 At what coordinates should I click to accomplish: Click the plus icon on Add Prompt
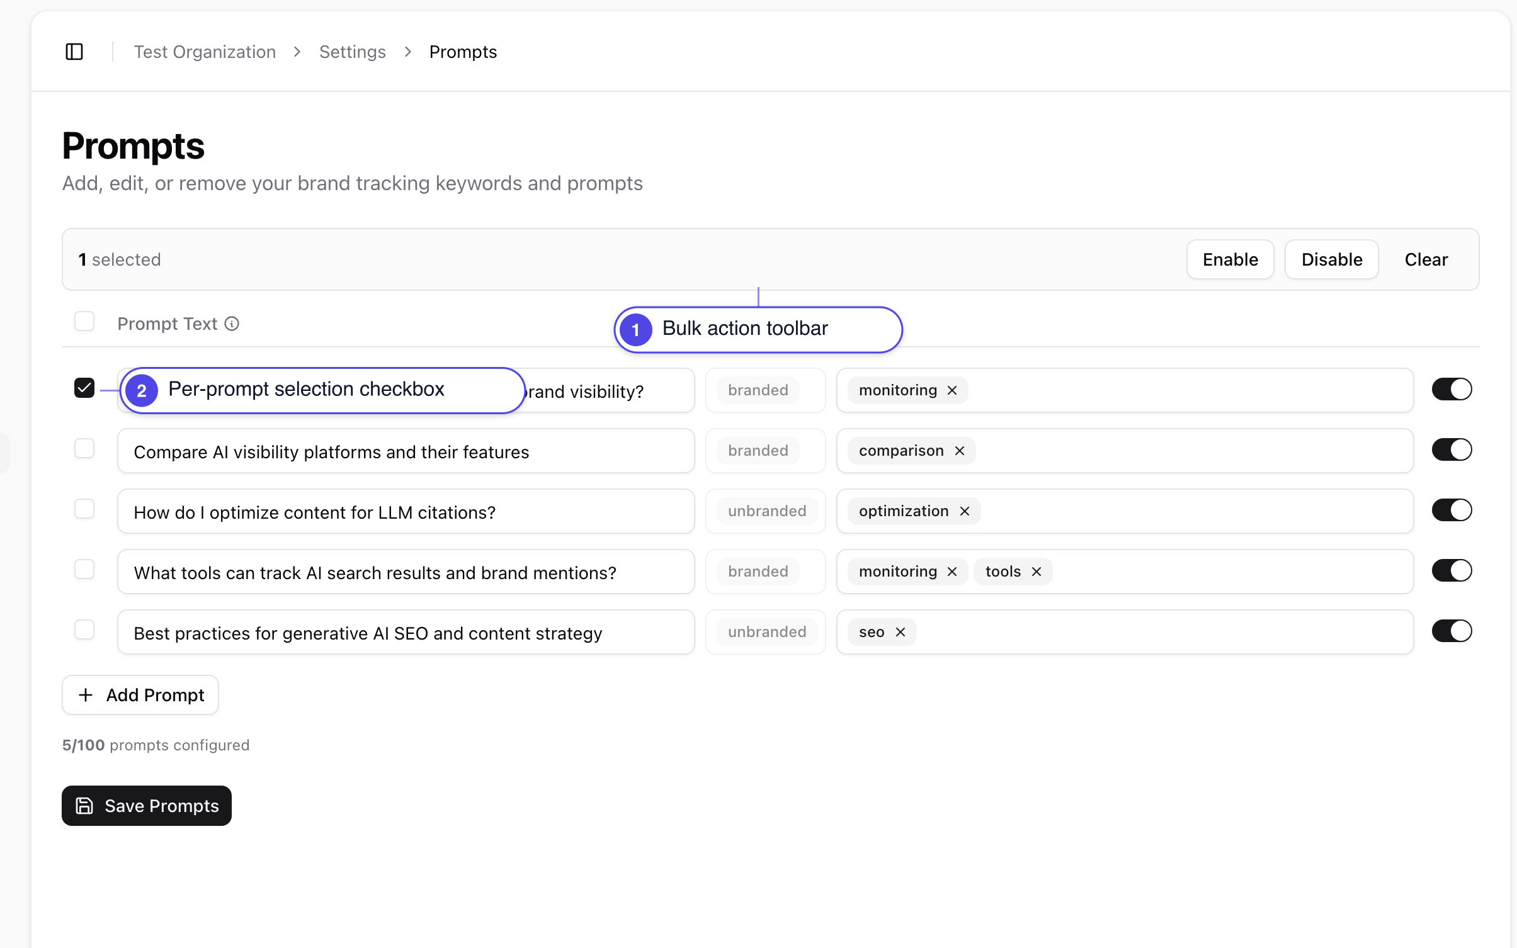[x=86, y=695]
